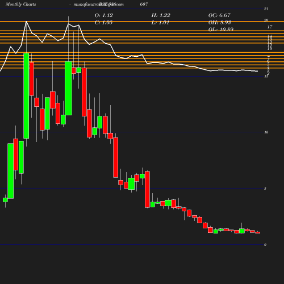Image resolution: width=284 pixels, height=284 pixels.
Task: Click the 'H: 1.22' high value
Action: pyautogui.click(x=161, y=15)
